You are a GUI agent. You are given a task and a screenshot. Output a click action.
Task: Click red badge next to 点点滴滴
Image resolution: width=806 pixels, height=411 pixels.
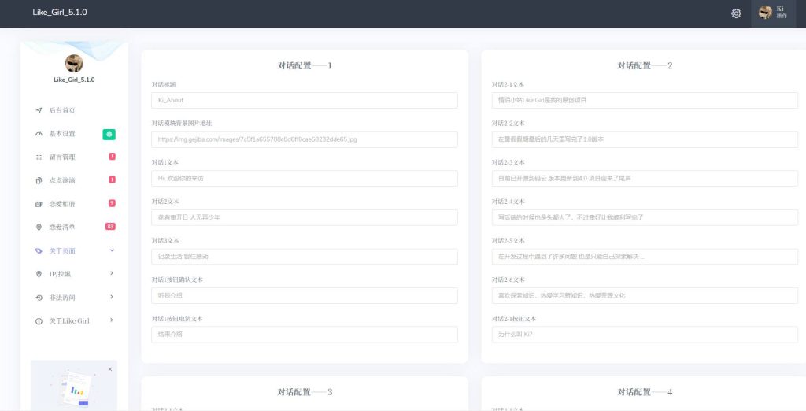tap(112, 180)
